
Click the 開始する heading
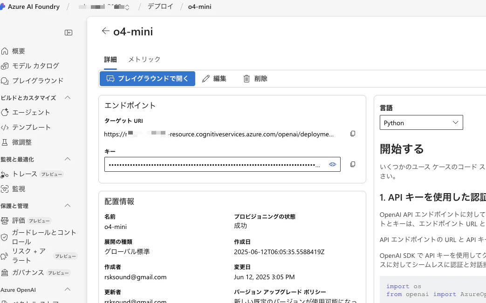(402, 149)
